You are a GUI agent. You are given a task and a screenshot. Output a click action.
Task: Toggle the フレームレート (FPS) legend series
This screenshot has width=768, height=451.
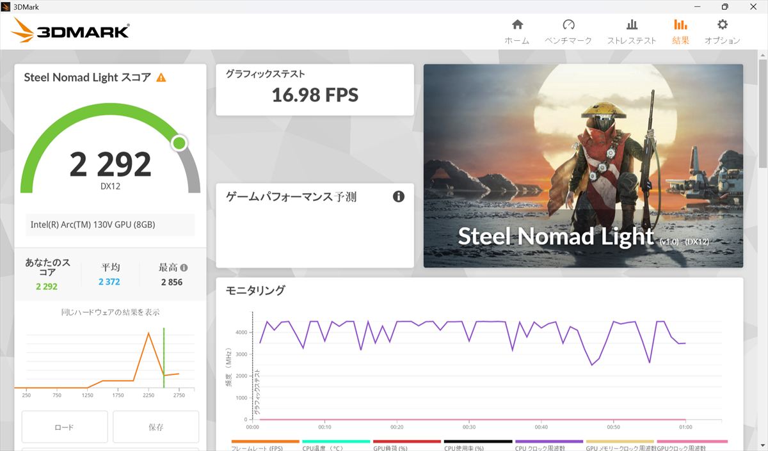[266, 445]
